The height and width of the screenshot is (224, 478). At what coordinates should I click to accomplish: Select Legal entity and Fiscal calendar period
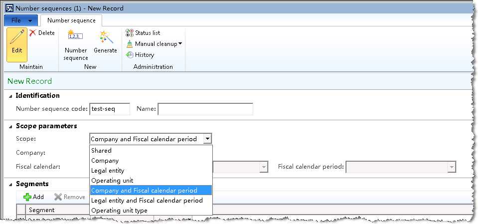click(151, 201)
